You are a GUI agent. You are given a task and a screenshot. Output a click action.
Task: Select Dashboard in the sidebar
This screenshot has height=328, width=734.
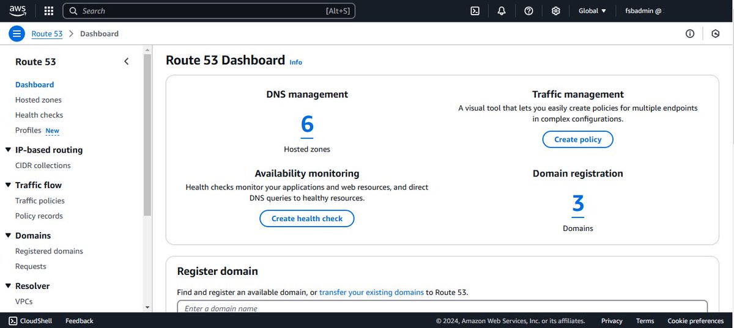34,85
